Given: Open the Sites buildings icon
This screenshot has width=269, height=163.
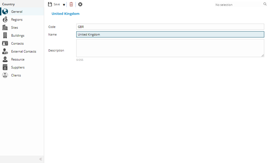Looking at the screenshot, I should tap(5, 27).
